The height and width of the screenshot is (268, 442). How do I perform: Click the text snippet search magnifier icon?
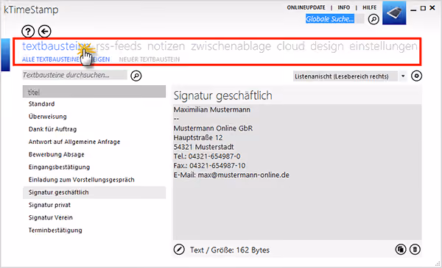136,76
